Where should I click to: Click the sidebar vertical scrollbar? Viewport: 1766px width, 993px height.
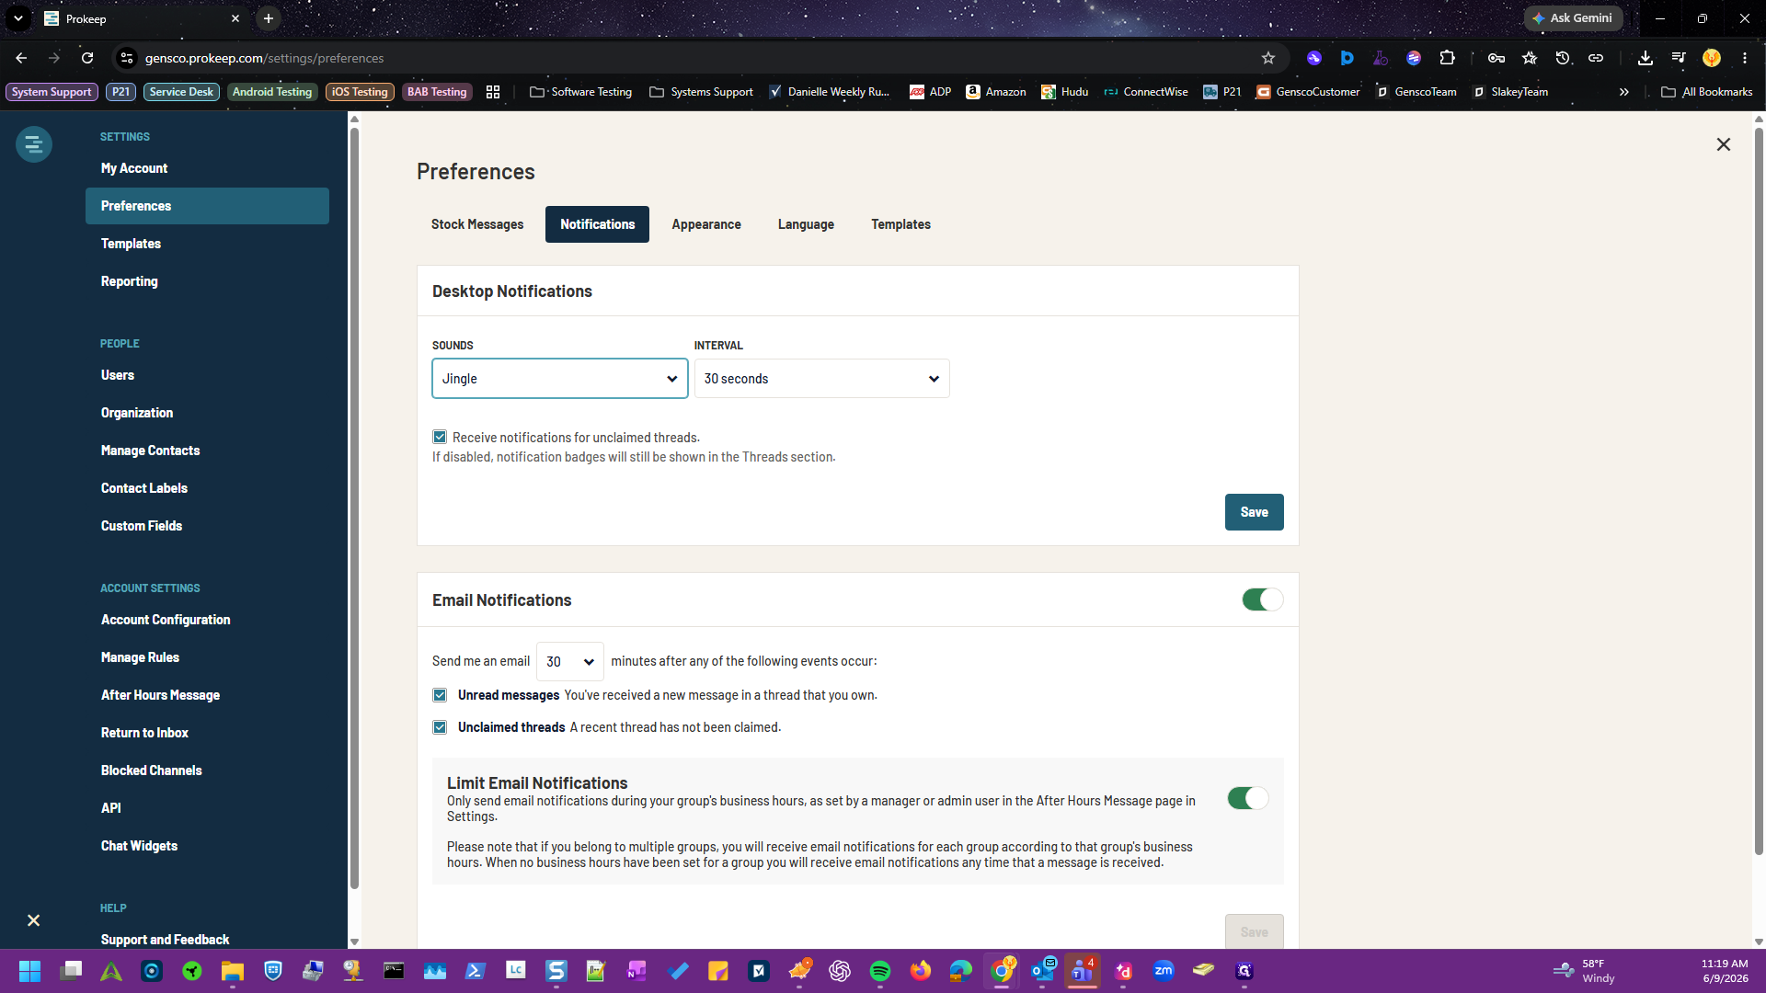pyautogui.click(x=354, y=508)
